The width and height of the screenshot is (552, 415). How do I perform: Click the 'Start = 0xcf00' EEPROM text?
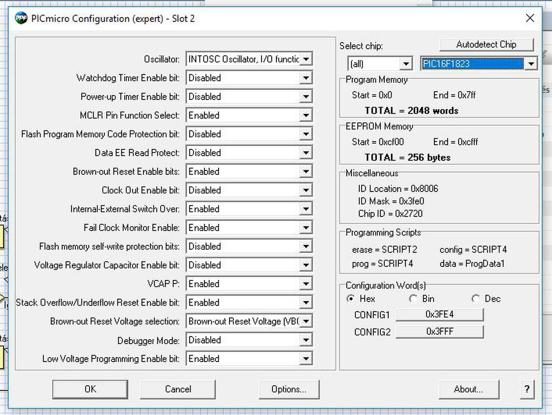pos(378,142)
